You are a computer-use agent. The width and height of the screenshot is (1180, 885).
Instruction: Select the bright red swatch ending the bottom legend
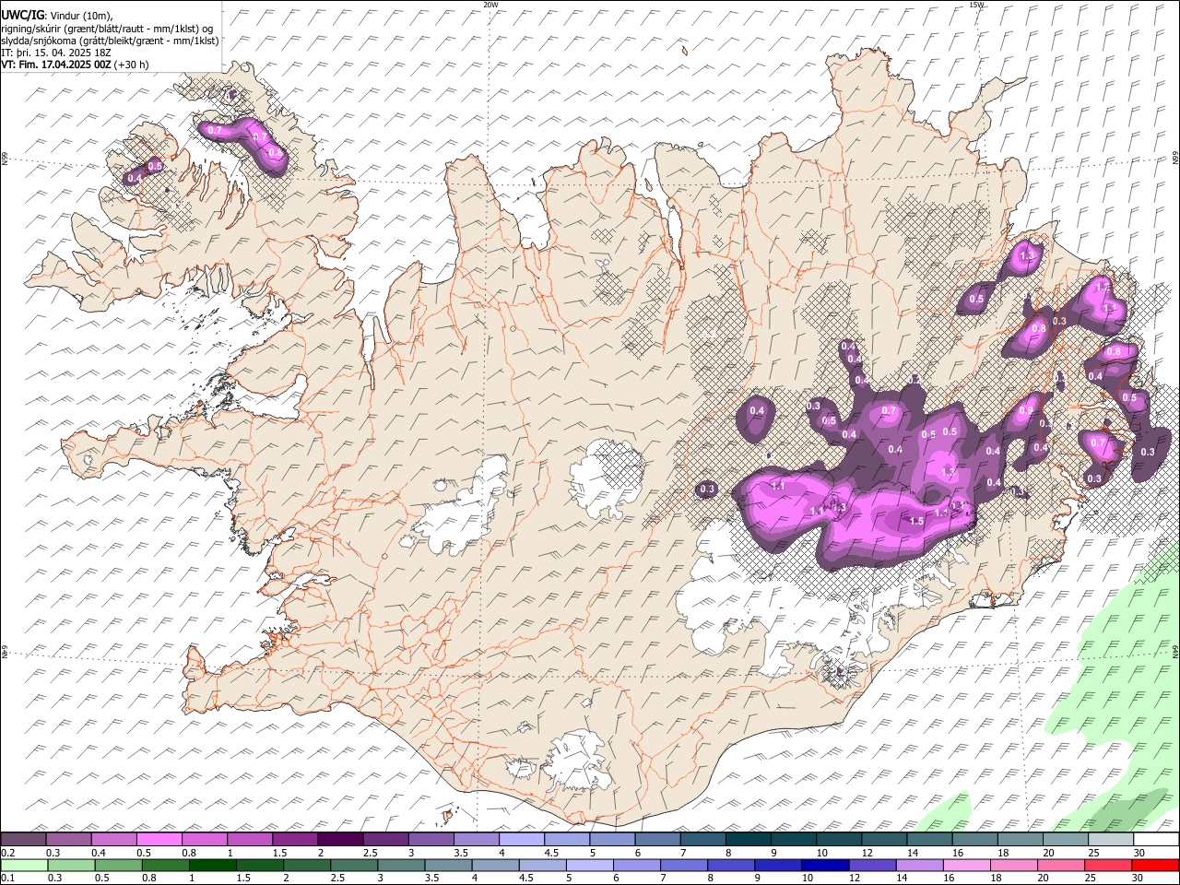click(x=1155, y=865)
